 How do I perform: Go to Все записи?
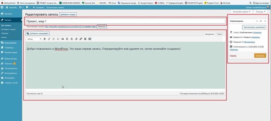(6, 26)
